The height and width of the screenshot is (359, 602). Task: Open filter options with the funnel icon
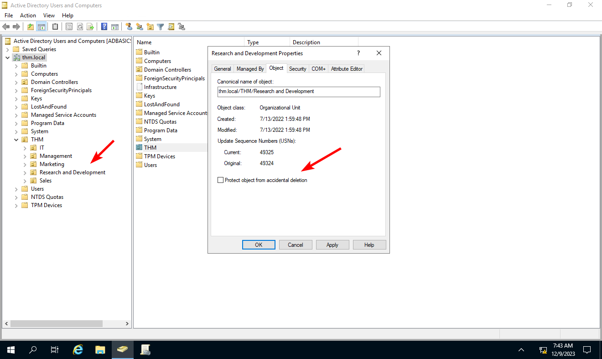[161, 27]
